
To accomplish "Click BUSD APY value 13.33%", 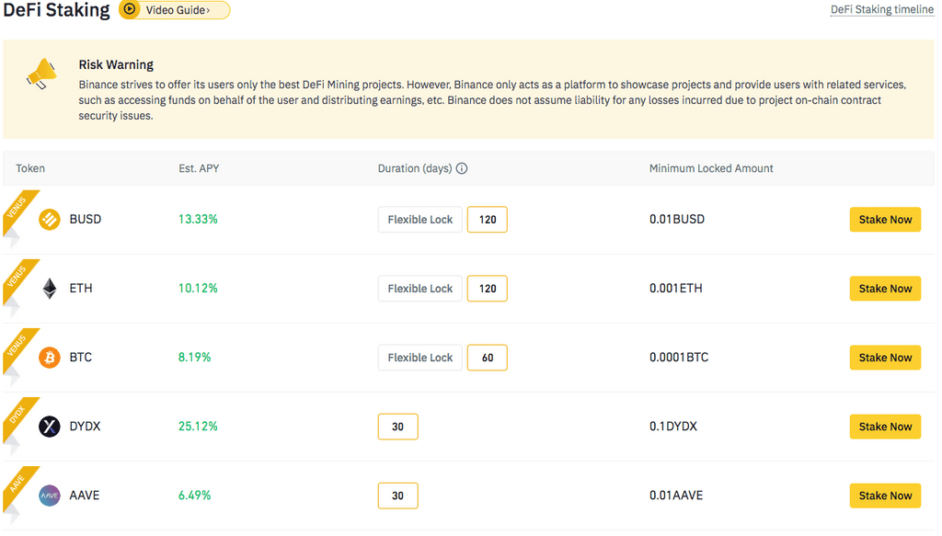I will (x=198, y=220).
